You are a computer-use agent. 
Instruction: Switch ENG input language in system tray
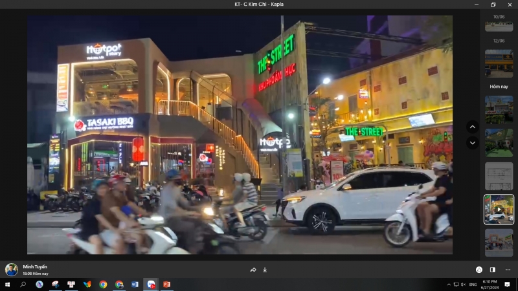coord(473,285)
